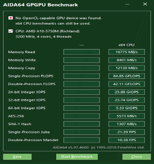Viewport: 154px width, 164px height.
Task: Start Benchmark button click
Action: click(x=77, y=157)
